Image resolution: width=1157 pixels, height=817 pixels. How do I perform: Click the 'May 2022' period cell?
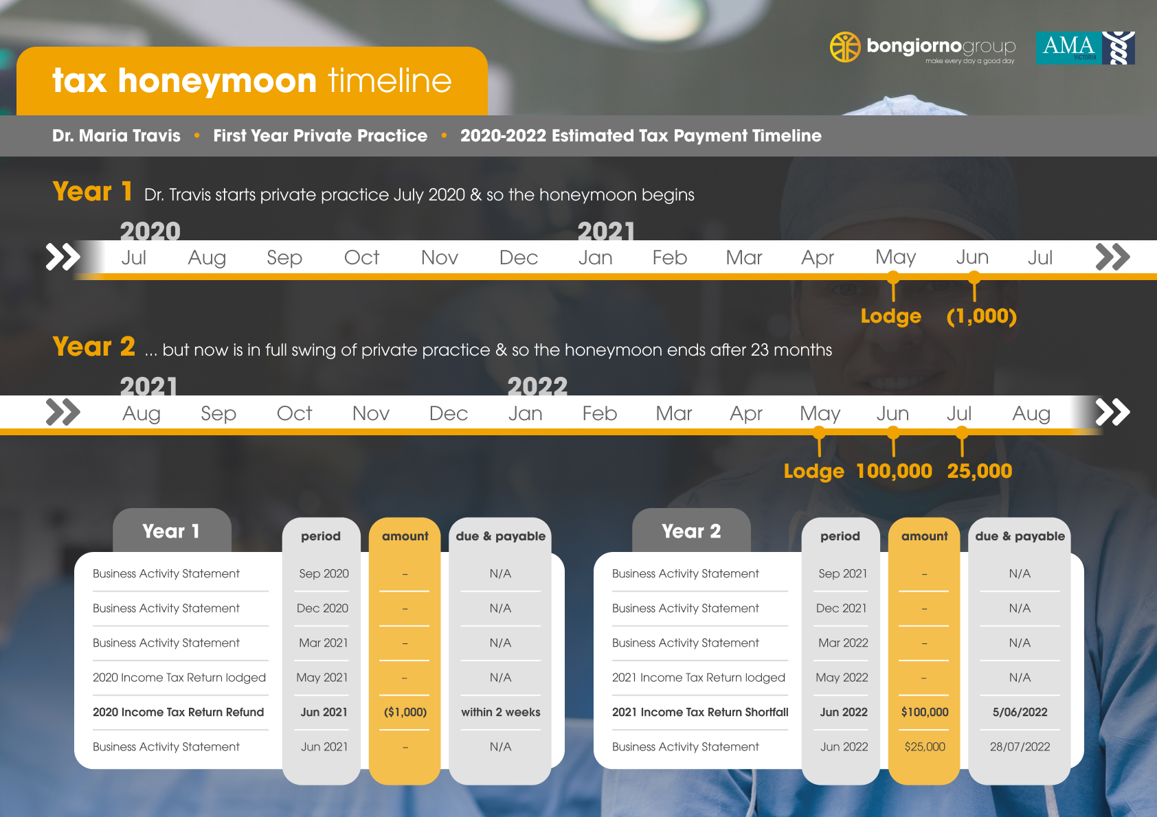point(842,678)
